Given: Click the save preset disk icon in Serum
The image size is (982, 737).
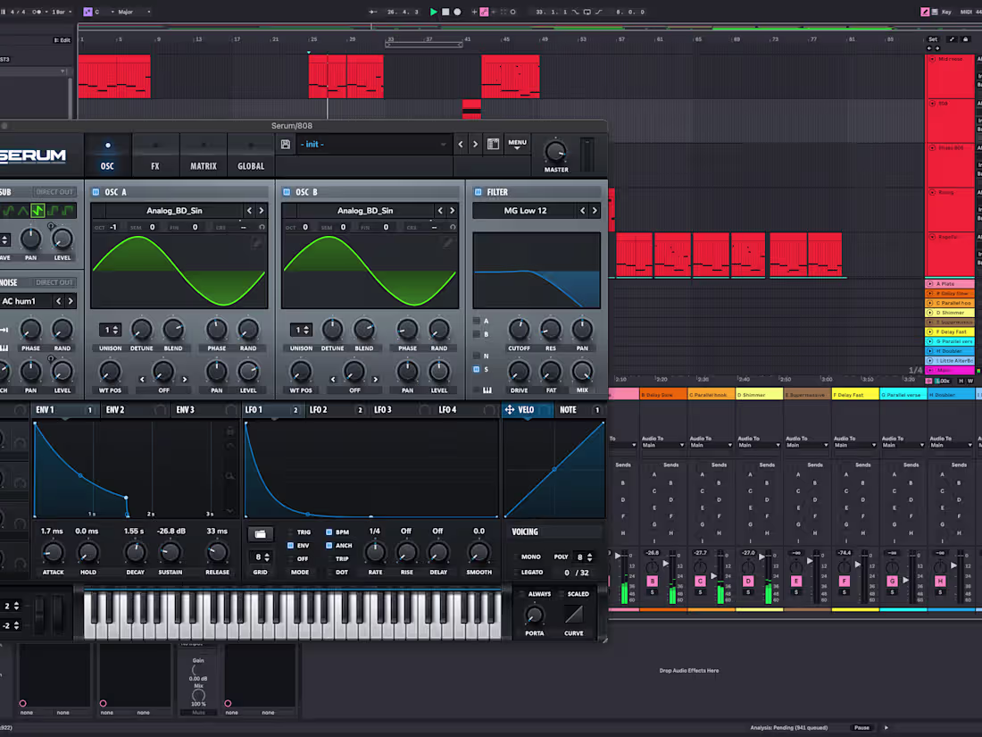Looking at the screenshot, I should click(285, 144).
